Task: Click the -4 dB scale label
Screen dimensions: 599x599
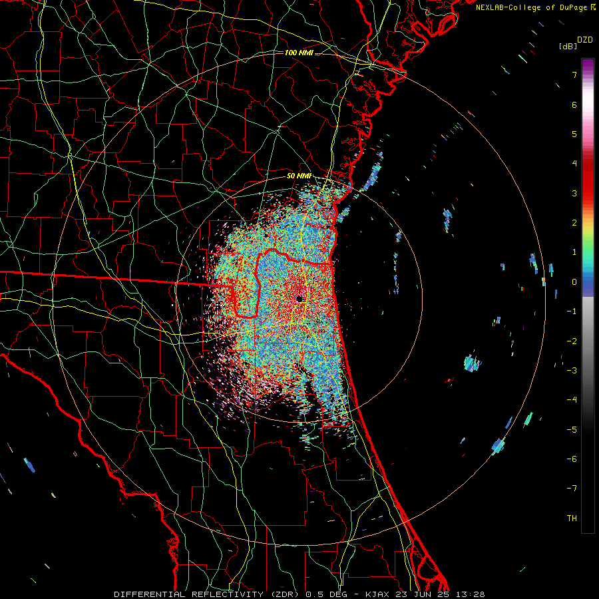Action: (x=572, y=400)
